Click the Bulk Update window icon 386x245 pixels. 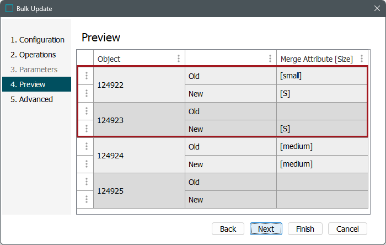pyautogui.click(x=9, y=9)
